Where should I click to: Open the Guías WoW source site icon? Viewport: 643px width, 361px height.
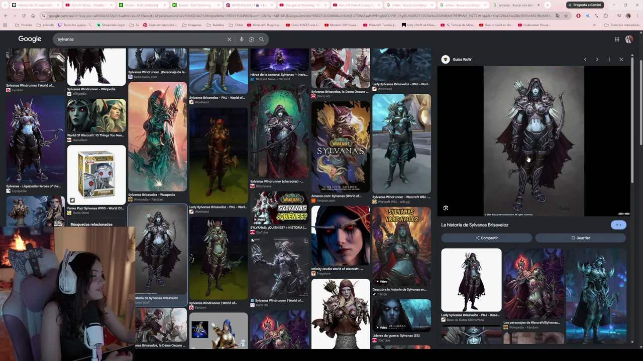pyautogui.click(x=445, y=59)
